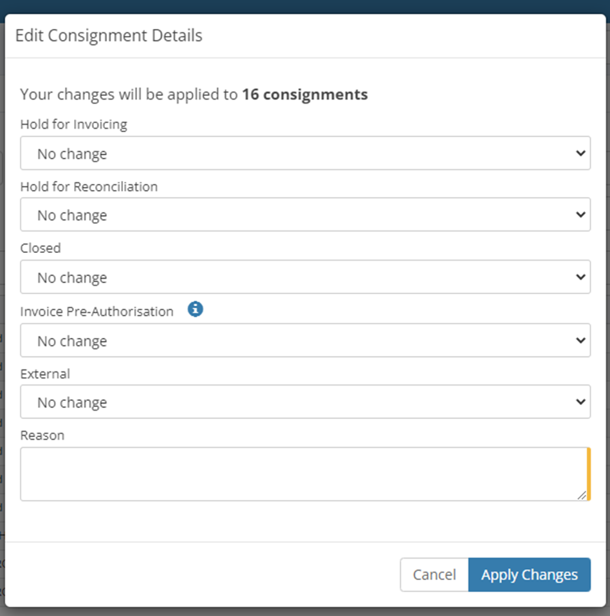Image resolution: width=610 pixels, height=616 pixels.
Task: Open the External dropdown
Action: 305,402
